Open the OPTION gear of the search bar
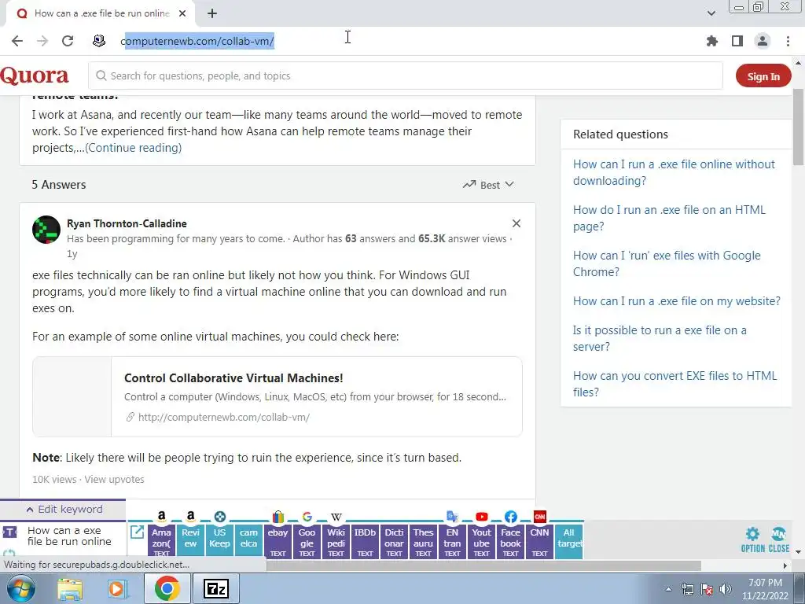Image resolution: width=805 pixels, height=604 pixels. [x=752, y=540]
